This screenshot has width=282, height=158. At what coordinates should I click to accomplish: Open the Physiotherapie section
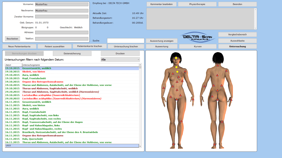tap(197, 4)
